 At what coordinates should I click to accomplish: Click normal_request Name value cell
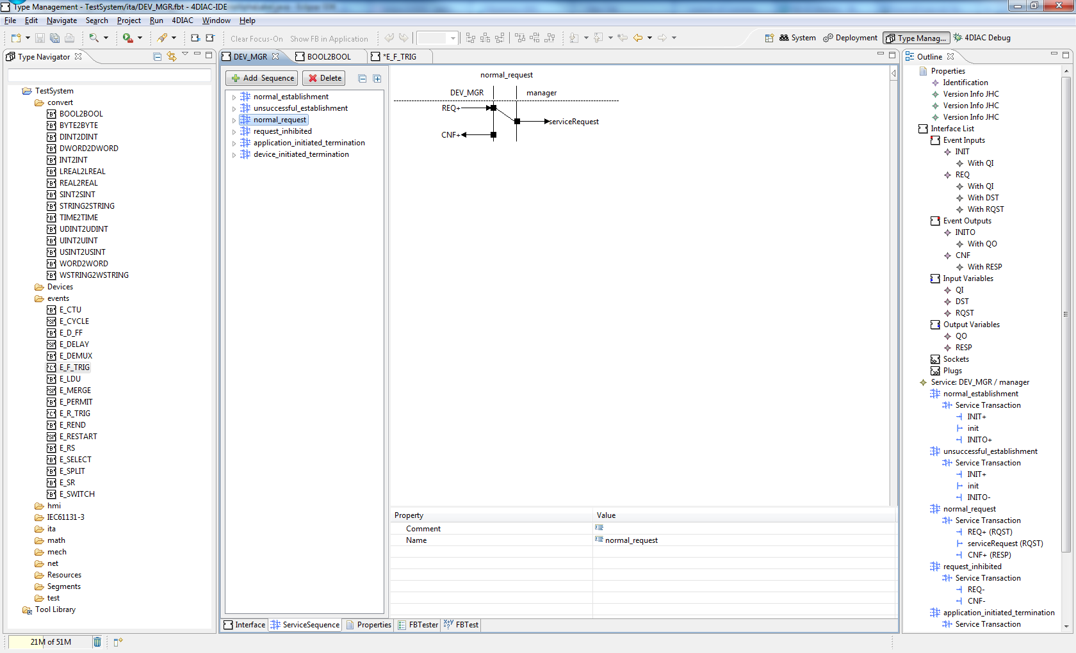(744, 540)
